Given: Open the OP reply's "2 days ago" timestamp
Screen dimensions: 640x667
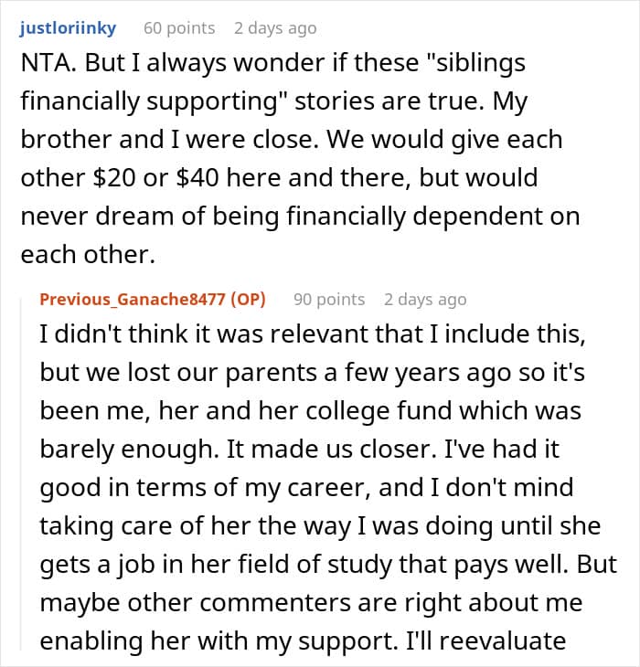Looking at the screenshot, I should [425, 300].
